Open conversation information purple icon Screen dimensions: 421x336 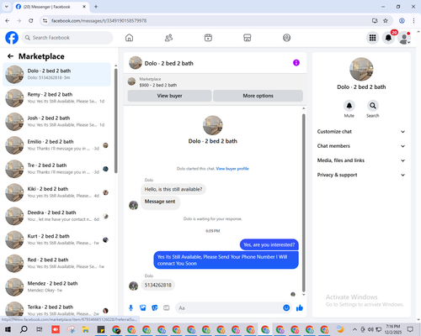296,63
